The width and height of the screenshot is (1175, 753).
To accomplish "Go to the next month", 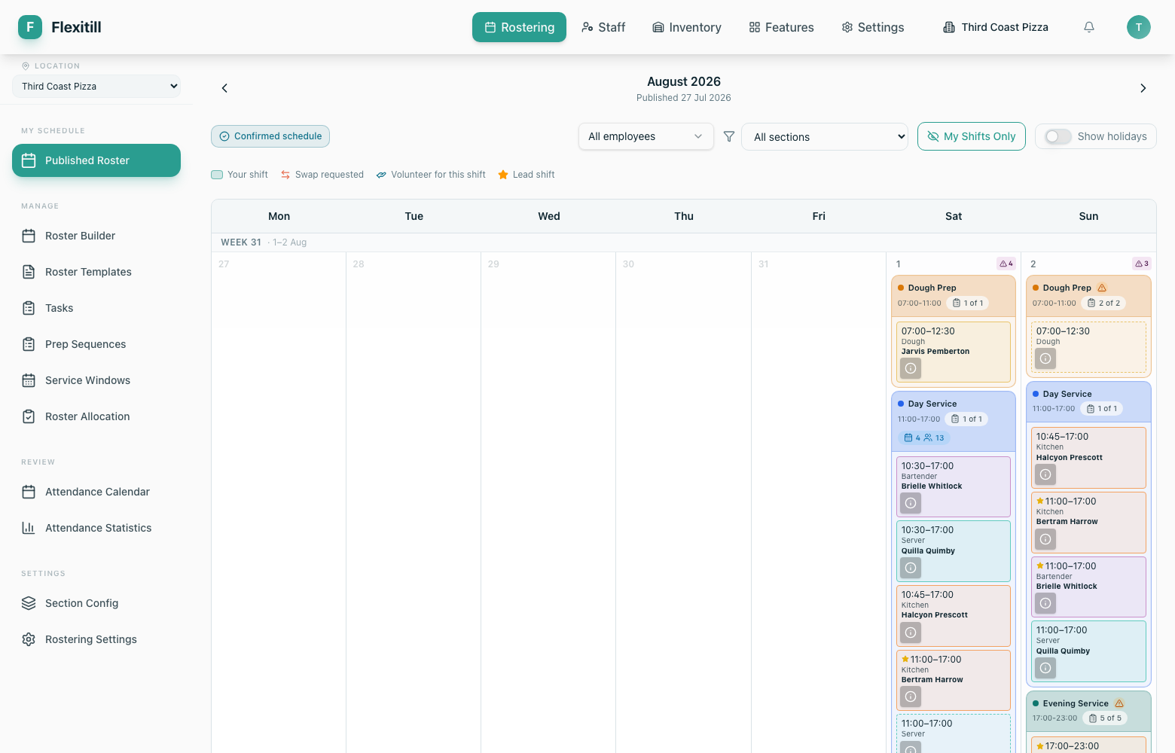I will click(x=1143, y=88).
